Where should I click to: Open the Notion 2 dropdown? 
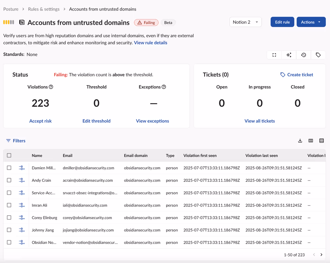pyautogui.click(x=245, y=22)
